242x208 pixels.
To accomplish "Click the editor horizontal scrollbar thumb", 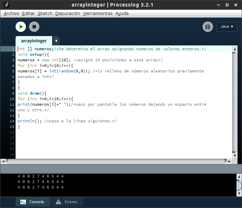I will pyautogui.click(x=117, y=161).
